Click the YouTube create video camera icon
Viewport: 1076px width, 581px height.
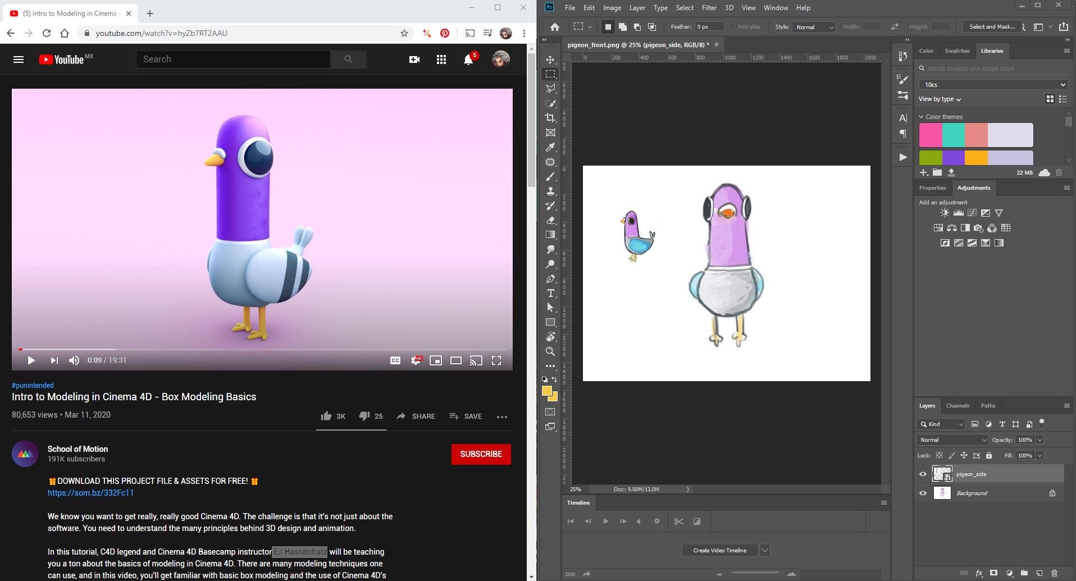(x=414, y=60)
